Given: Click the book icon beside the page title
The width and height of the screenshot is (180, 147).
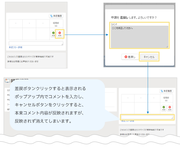Looking at the screenshot, I should coord(7,81).
